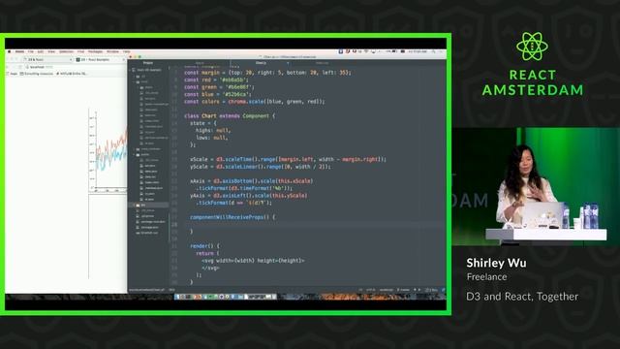Click the componentWillReceiveProps line
The height and width of the screenshot is (349, 620).
pos(232,217)
